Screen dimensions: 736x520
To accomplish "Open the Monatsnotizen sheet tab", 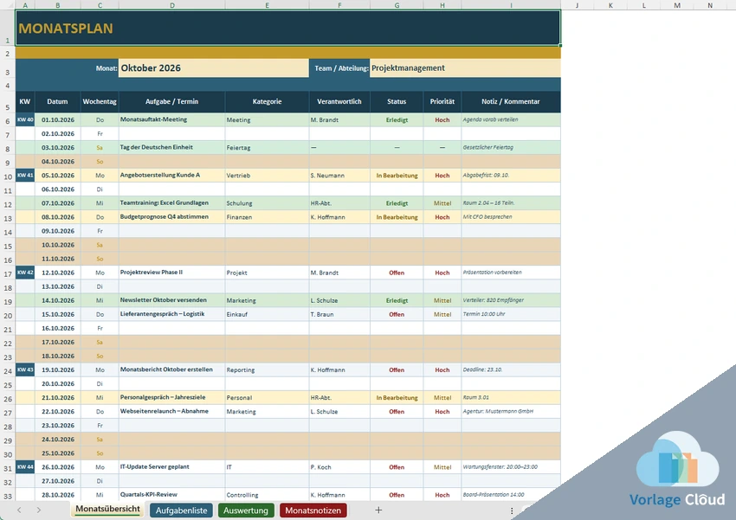I will (313, 510).
